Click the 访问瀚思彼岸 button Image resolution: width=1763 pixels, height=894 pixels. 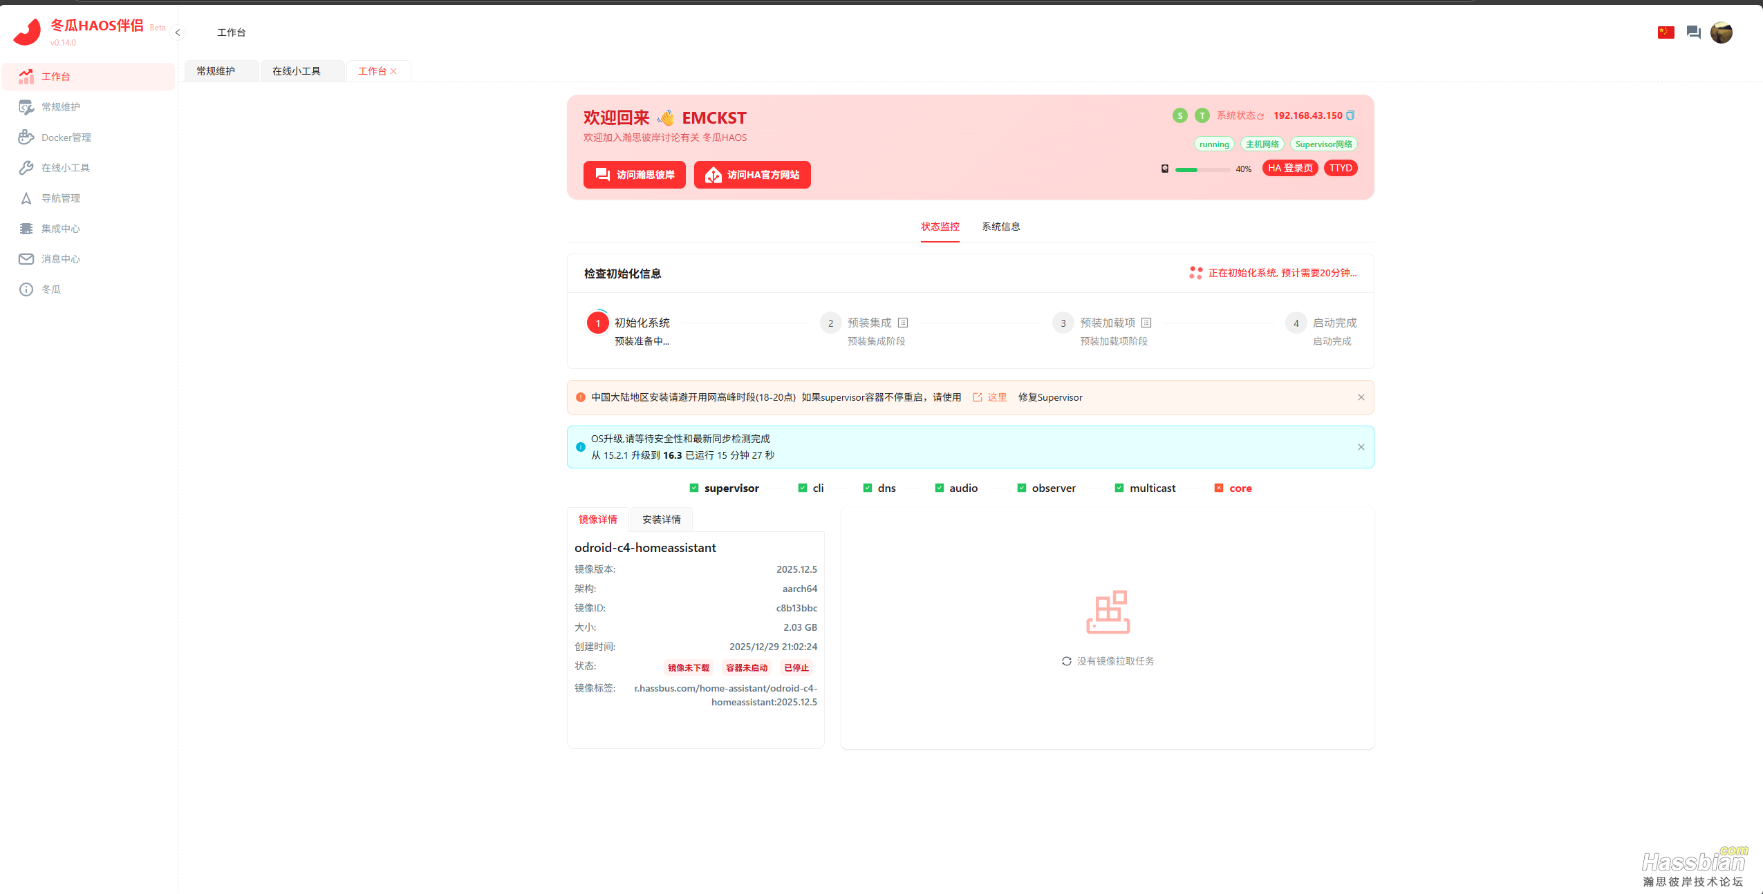tap(634, 175)
